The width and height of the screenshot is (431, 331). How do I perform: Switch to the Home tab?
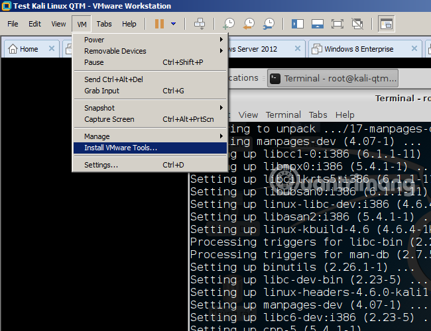(31, 49)
